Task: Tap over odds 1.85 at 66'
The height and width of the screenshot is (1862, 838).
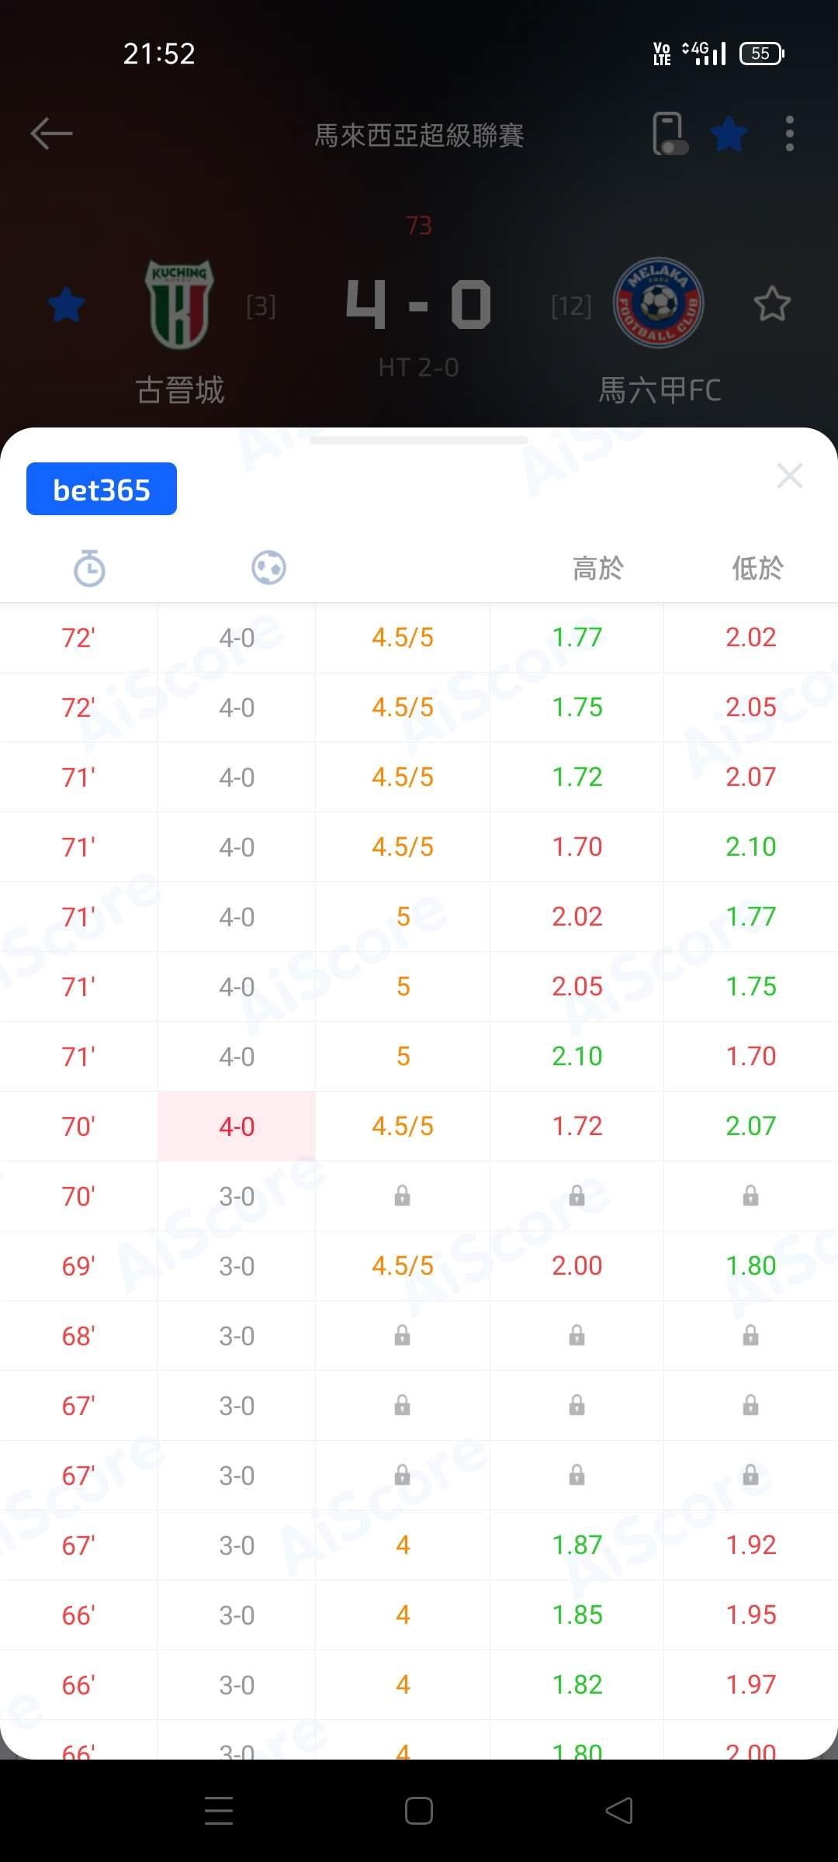Action: coord(577,1615)
